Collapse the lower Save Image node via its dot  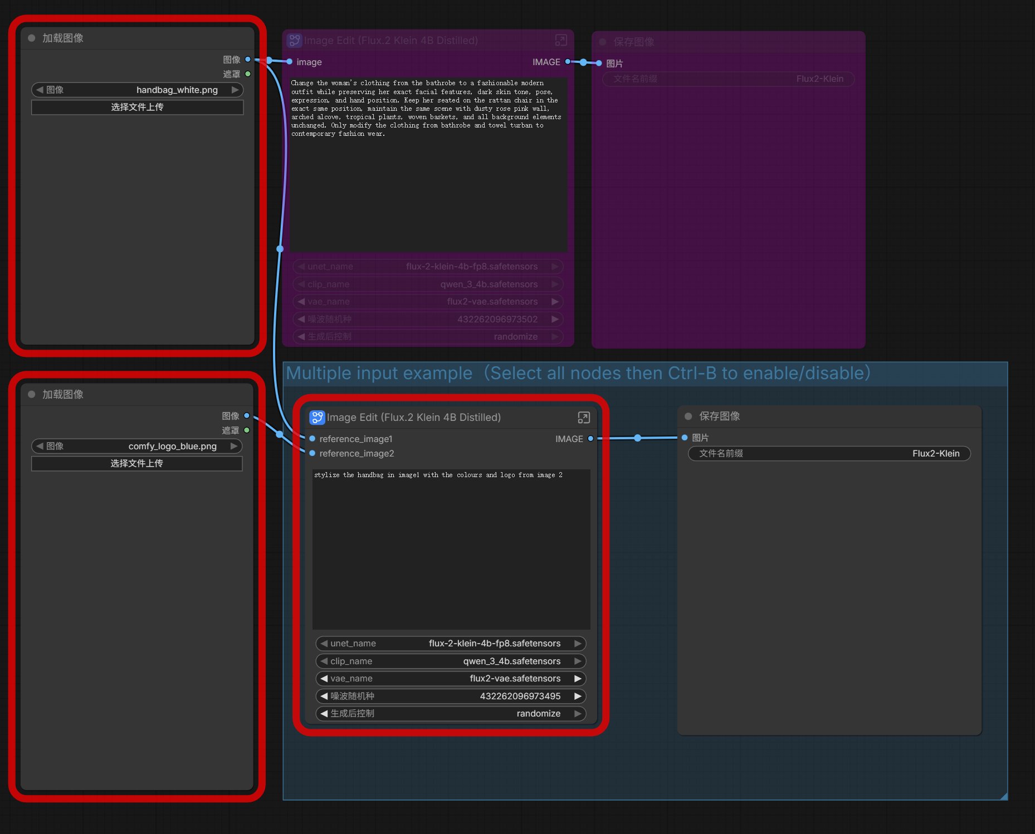[689, 416]
